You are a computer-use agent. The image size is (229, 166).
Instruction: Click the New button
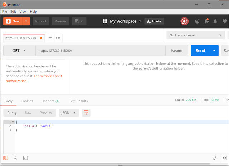tap(13, 21)
